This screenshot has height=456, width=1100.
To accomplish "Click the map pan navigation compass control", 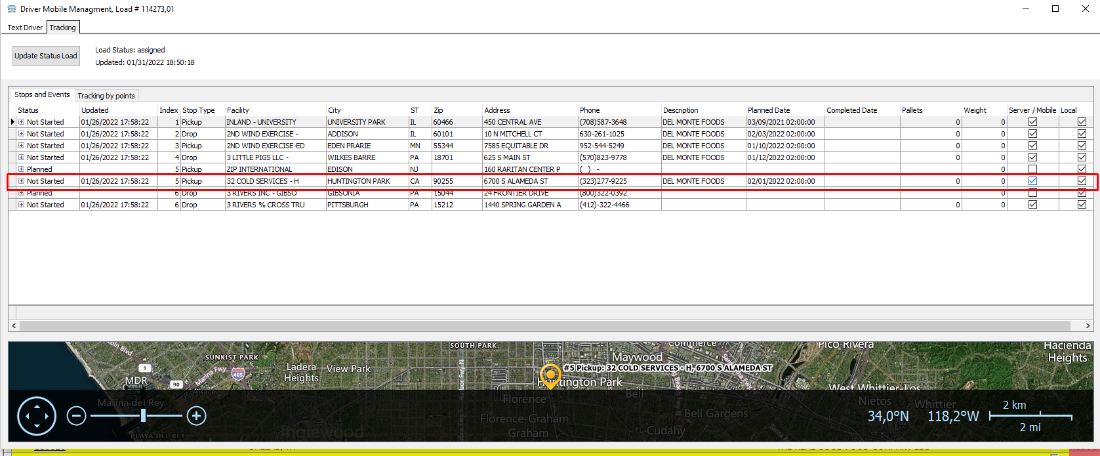I will click(37, 416).
